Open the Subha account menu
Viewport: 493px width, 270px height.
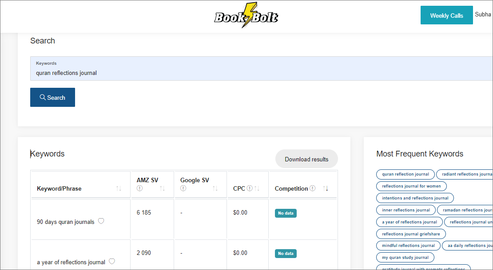(483, 14)
